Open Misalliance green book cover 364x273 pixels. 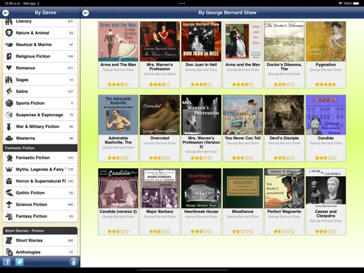tap(243, 189)
